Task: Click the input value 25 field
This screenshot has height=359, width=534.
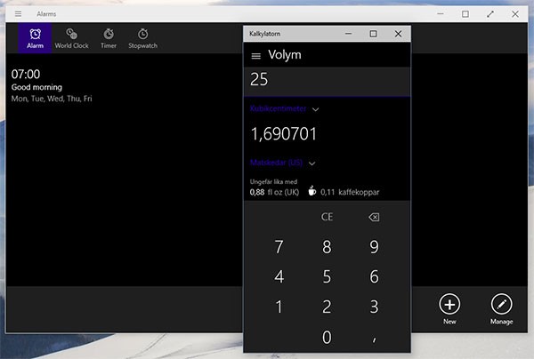Action: [327, 80]
